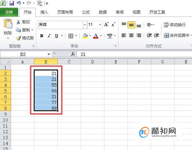Select the Format Painter brush icon
The height and width of the screenshot is (150, 192).
pyautogui.click(x=18, y=38)
